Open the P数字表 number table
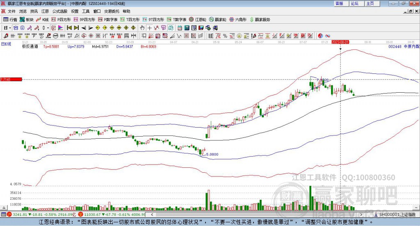 coord(108,20)
